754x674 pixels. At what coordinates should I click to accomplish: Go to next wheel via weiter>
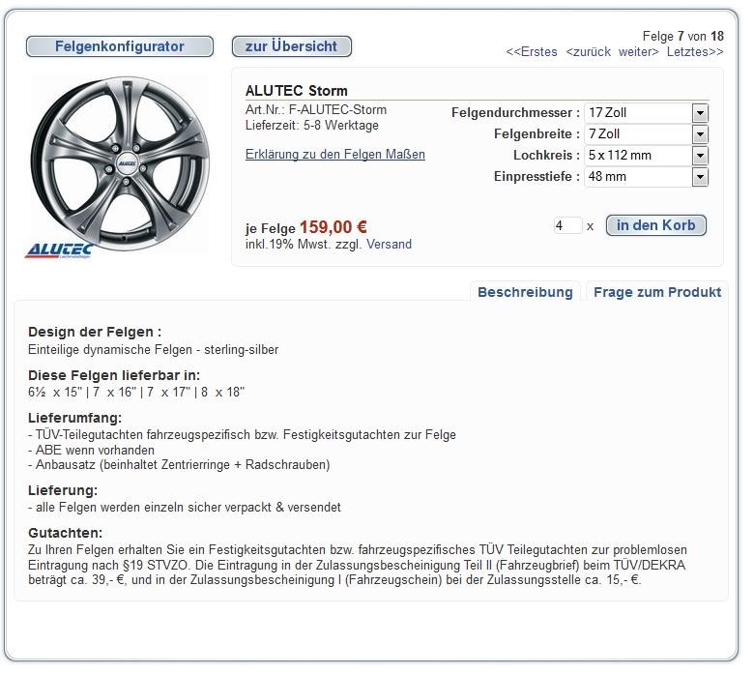tap(639, 52)
